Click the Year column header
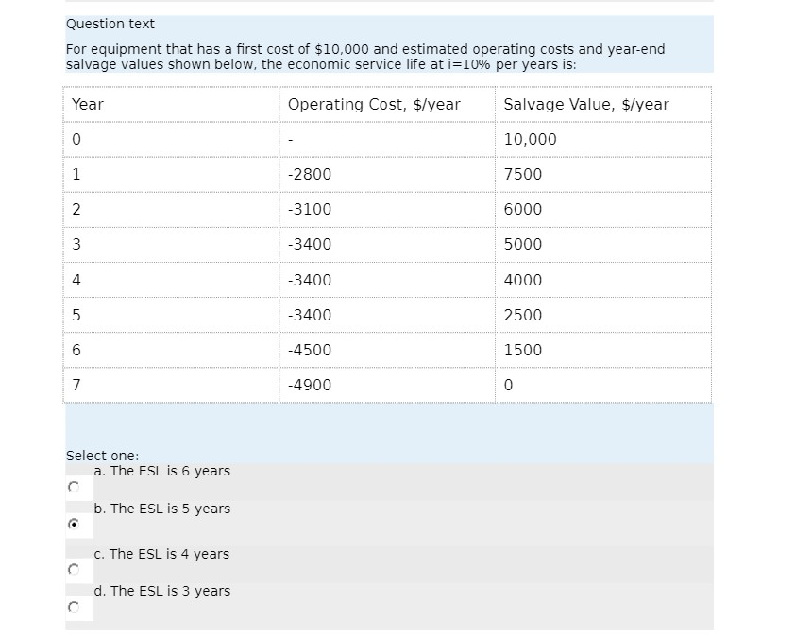This screenshot has width=795, height=639. point(88,104)
